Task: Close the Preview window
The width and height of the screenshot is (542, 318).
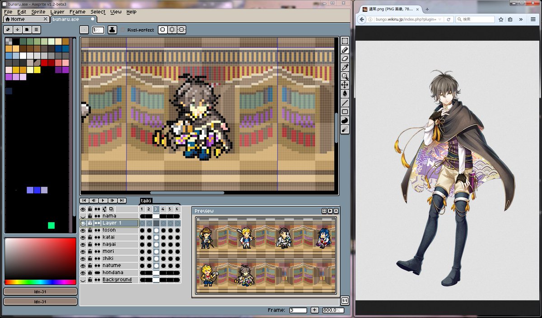Action: pos(336,211)
